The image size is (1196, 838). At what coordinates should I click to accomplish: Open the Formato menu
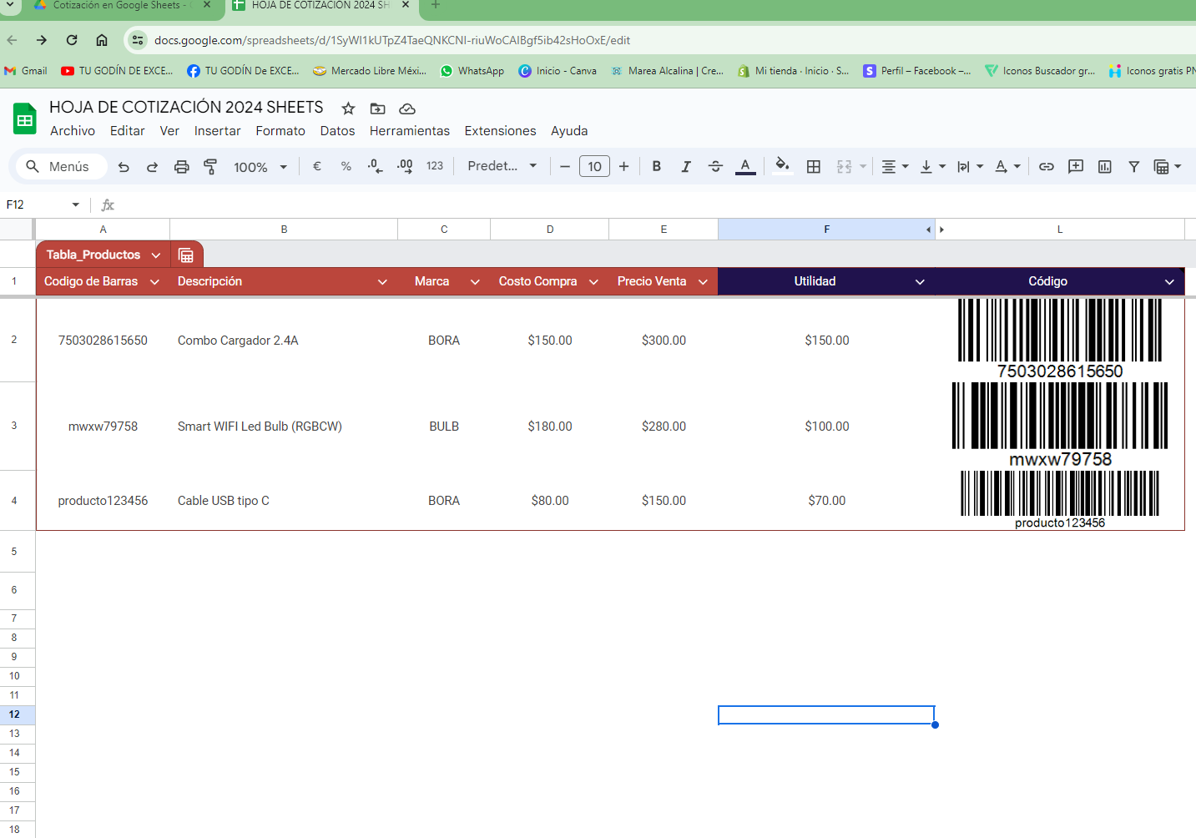tap(280, 131)
